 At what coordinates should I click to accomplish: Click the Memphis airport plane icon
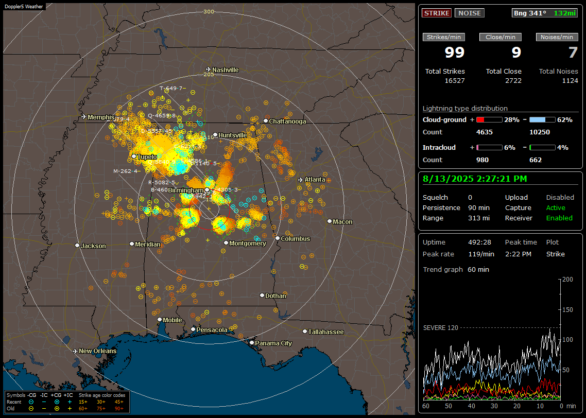(x=84, y=117)
